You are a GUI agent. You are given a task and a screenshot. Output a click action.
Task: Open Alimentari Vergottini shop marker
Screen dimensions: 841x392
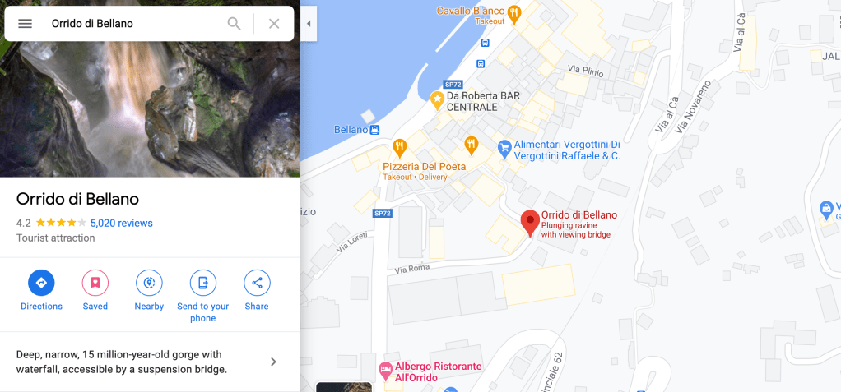[504, 150]
